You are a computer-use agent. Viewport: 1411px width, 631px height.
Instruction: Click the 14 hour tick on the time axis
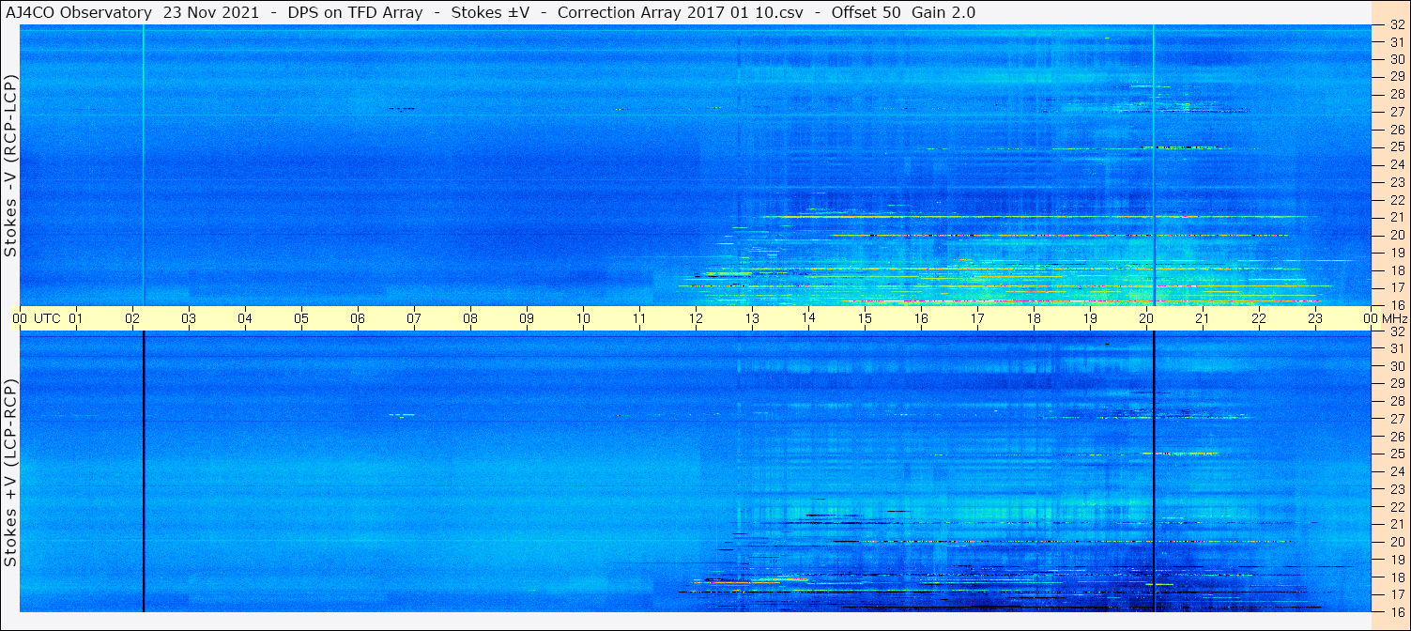point(808,318)
